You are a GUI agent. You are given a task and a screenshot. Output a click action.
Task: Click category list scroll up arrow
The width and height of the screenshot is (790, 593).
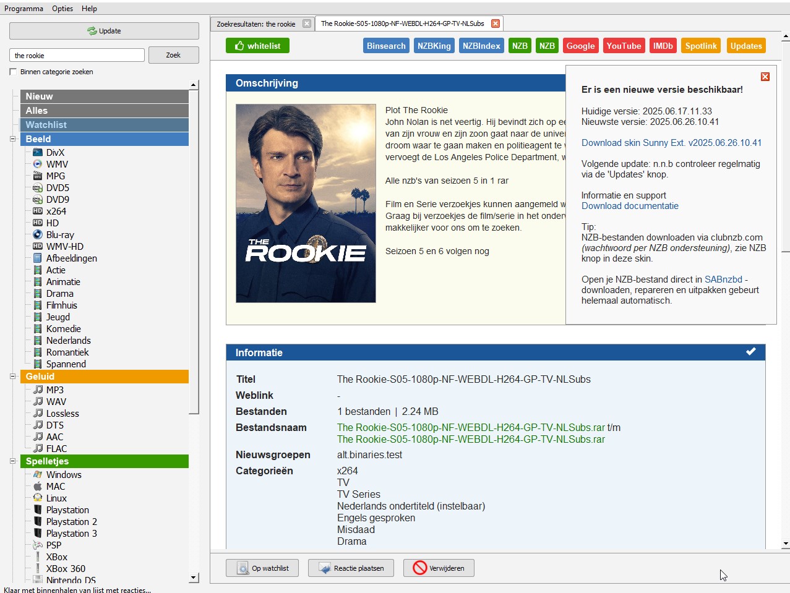click(194, 85)
